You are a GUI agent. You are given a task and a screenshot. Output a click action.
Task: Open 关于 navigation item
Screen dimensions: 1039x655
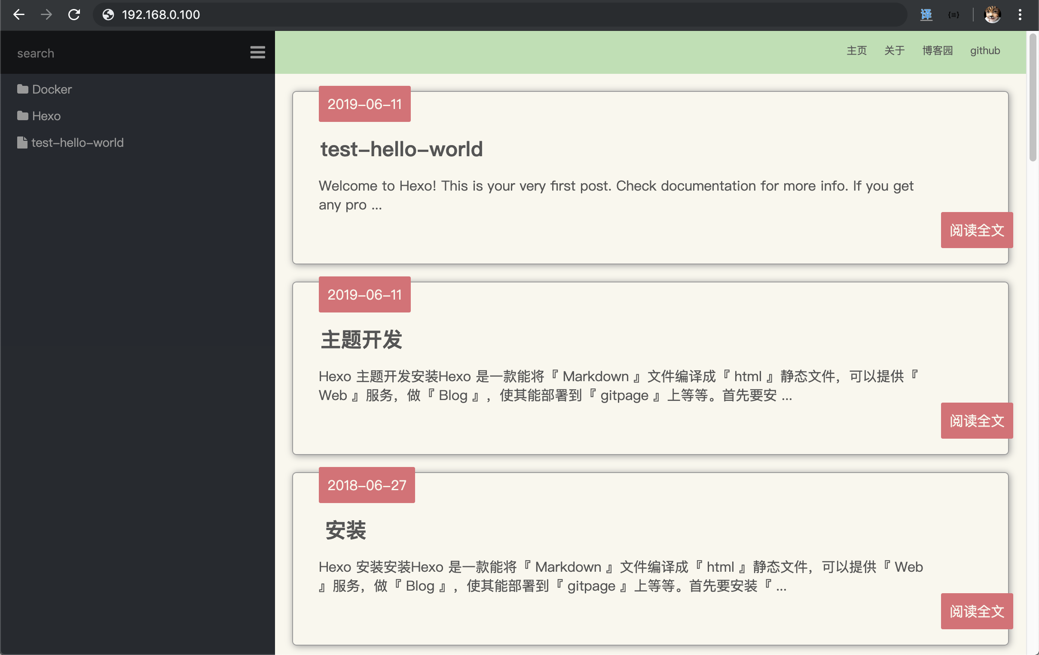[894, 50]
